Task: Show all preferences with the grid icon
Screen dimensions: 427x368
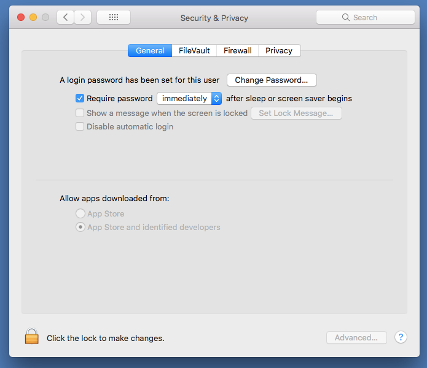Action: tap(114, 17)
